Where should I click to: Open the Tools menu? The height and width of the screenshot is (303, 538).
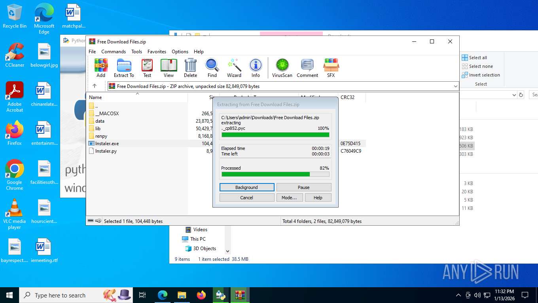coord(136,52)
